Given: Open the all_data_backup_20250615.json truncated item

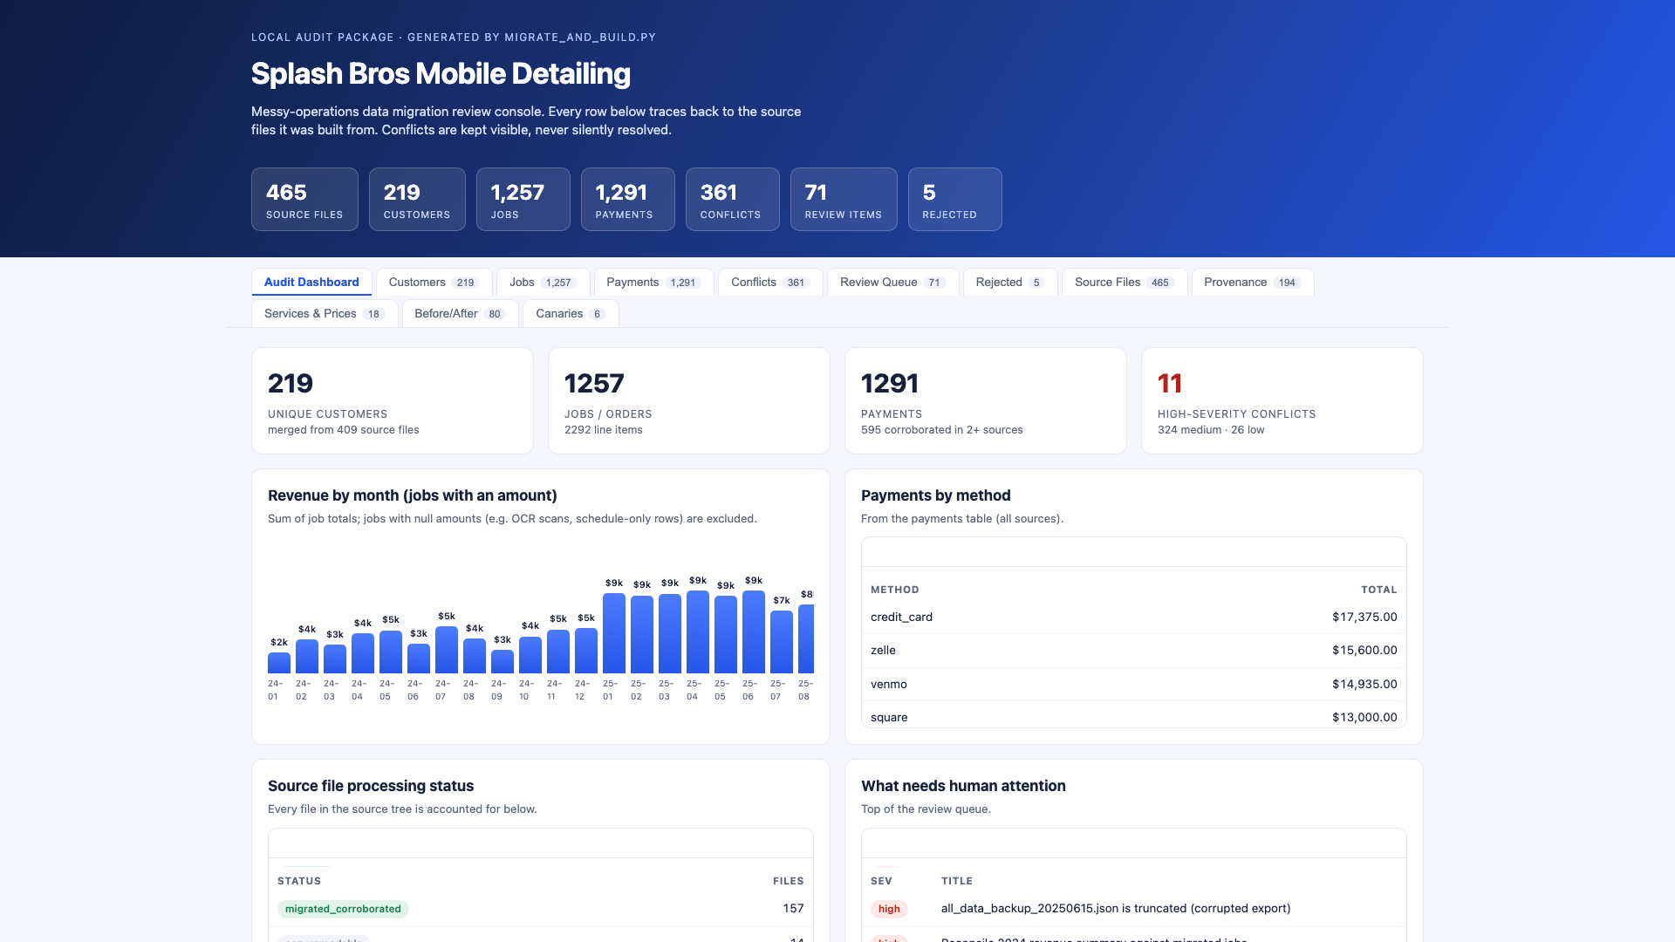Looking at the screenshot, I should click(x=1116, y=909).
